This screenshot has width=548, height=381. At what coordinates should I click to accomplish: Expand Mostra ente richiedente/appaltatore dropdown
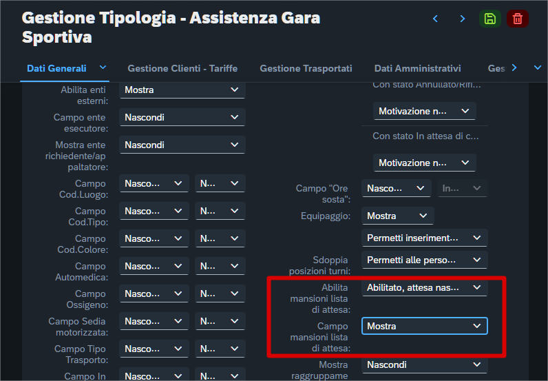pyautogui.click(x=182, y=145)
